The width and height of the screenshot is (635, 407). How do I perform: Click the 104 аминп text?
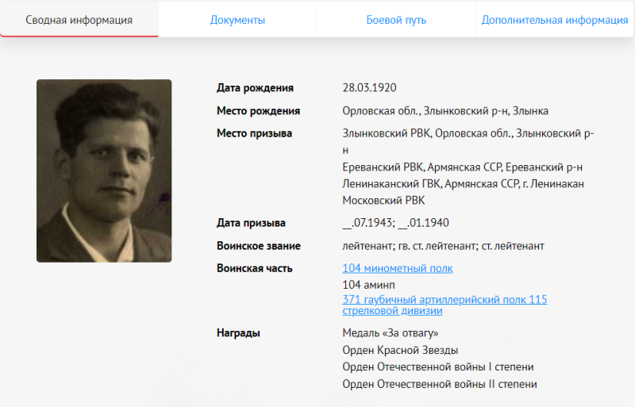tap(368, 285)
